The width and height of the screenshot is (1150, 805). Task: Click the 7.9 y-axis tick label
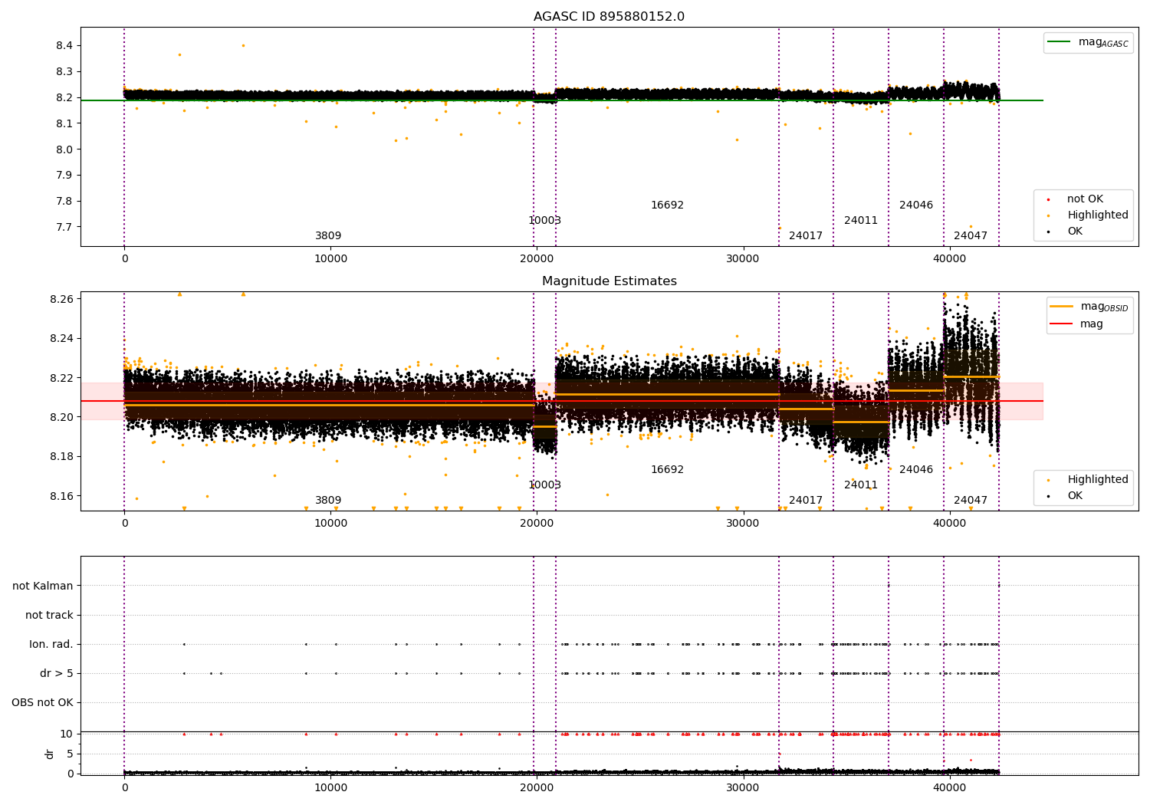point(64,176)
